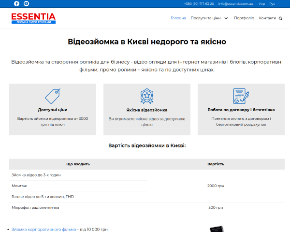Click the від 10 000 грн price text
This screenshot has width=290, height=232.
[x=94, y=230]
